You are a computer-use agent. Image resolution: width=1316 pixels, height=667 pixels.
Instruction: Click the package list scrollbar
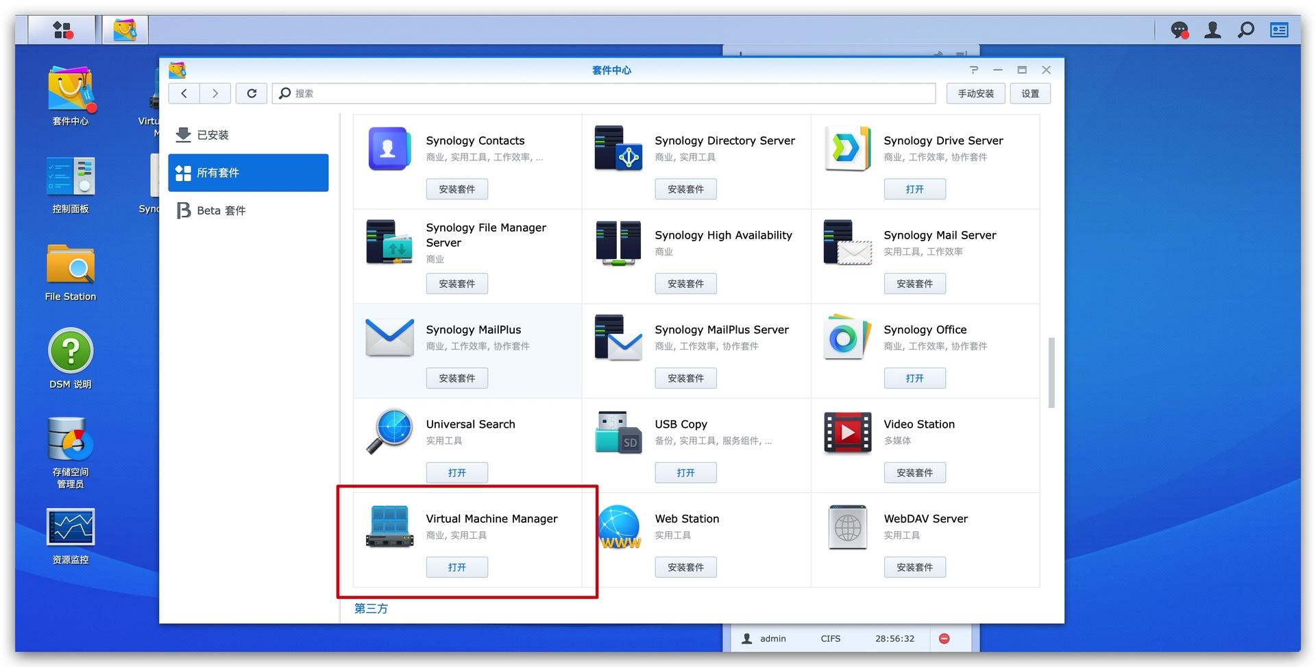(1051, 372)
